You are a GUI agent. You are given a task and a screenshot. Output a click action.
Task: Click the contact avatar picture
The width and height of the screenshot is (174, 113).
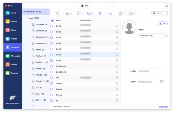point(129,27)
